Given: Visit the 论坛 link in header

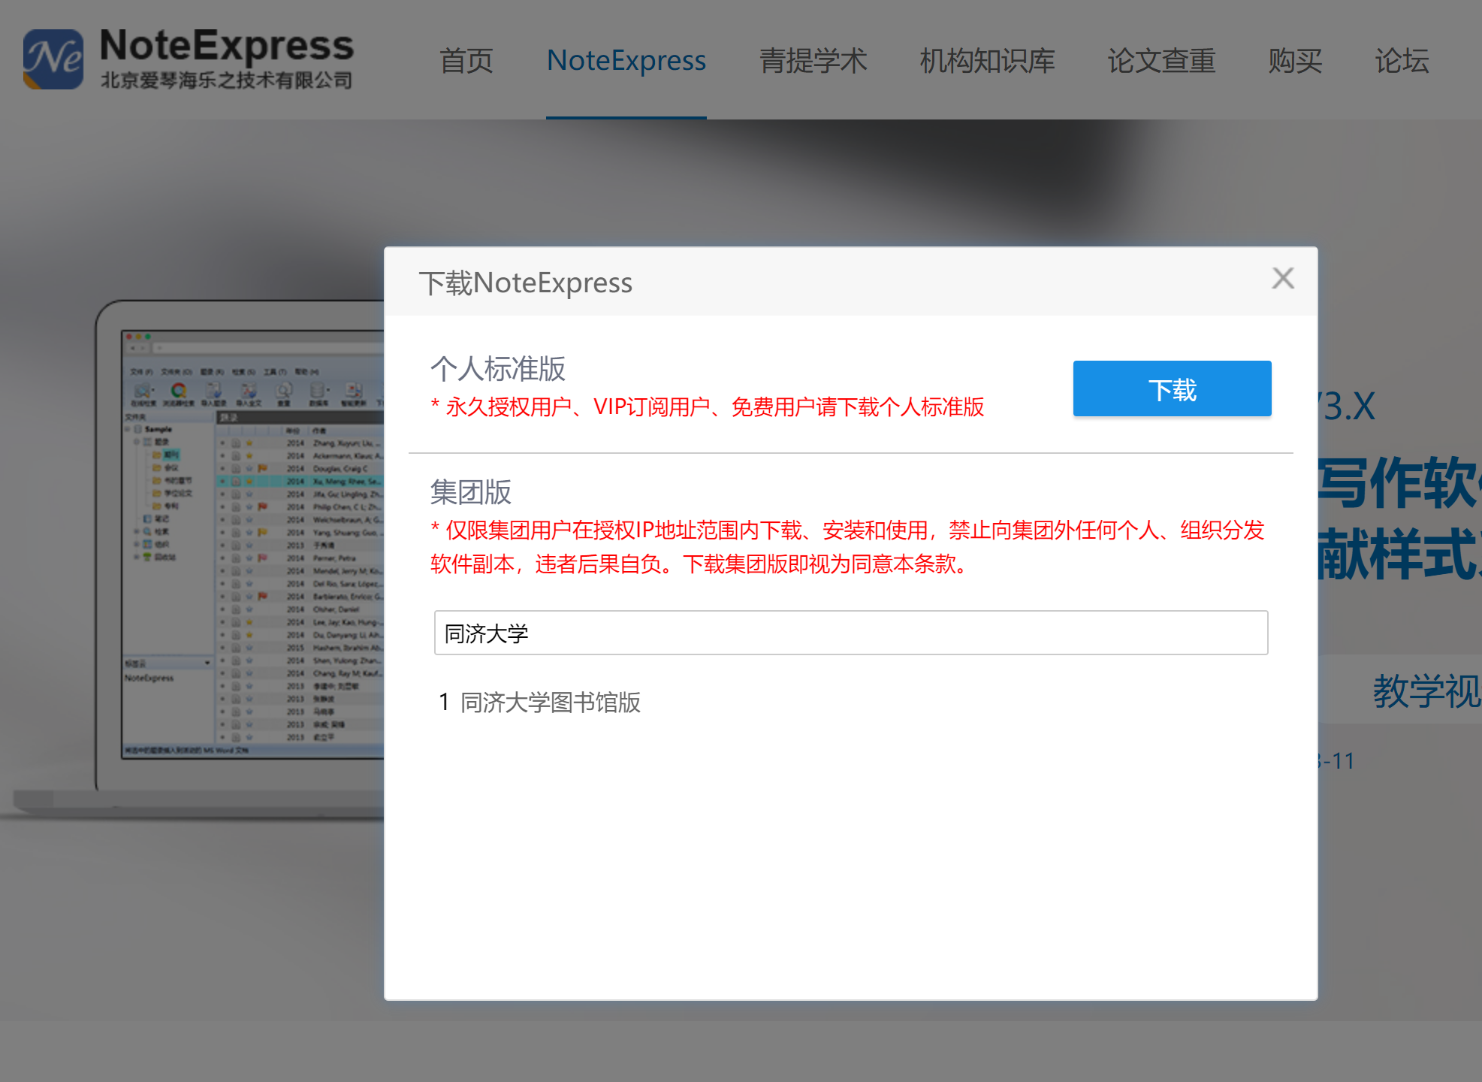Looking at the screenshot, I should click(x=1401, y=61).
